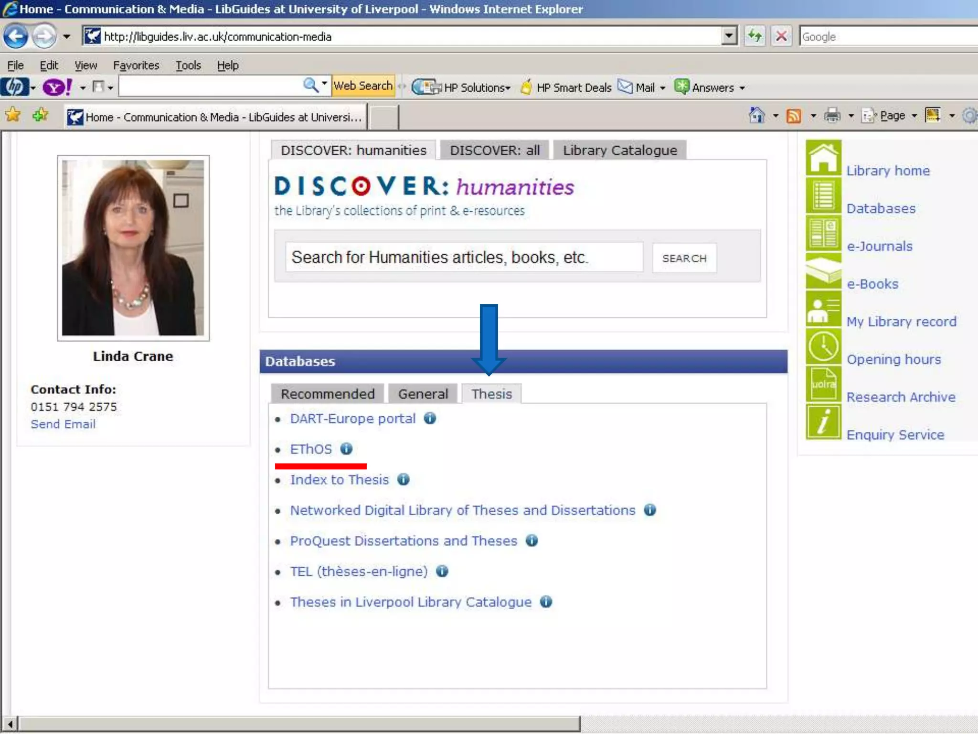Click the Opening hours clock icon
This screenshot has width=978, height=734.
tap(823, 347)
